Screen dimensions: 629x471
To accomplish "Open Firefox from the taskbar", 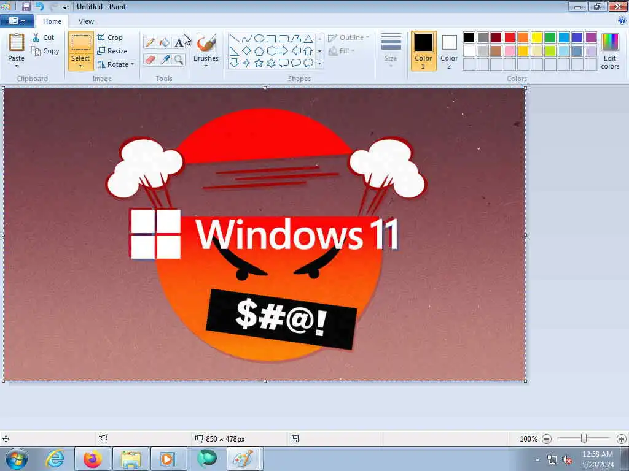I will [x=92, y=459].
